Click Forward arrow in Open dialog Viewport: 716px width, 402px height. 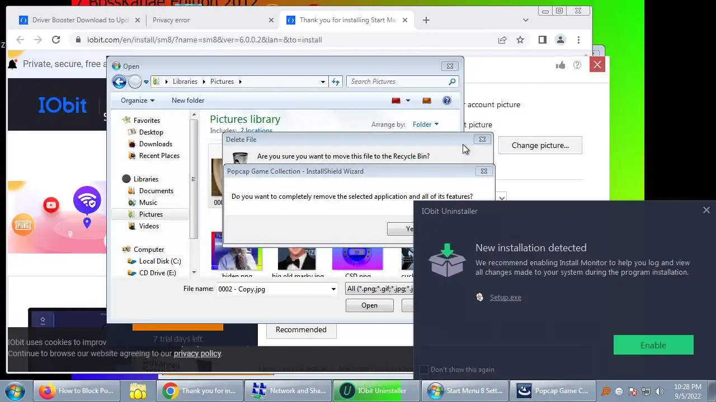pos(135,82)
